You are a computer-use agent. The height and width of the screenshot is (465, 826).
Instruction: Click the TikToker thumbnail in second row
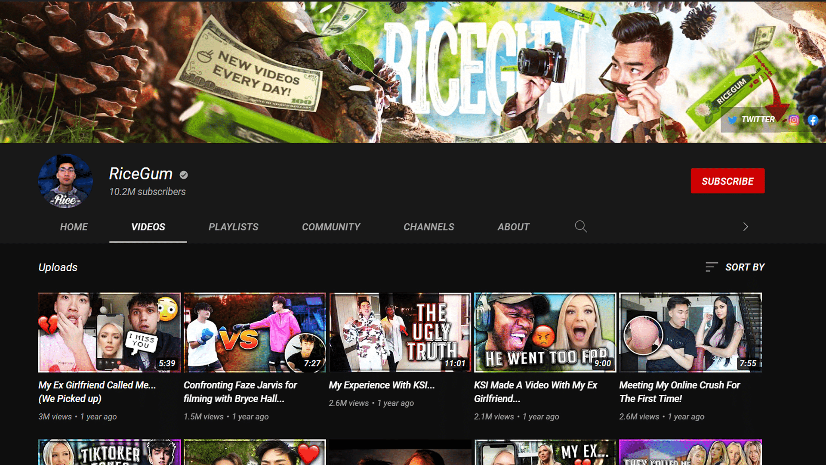(109, 452)
